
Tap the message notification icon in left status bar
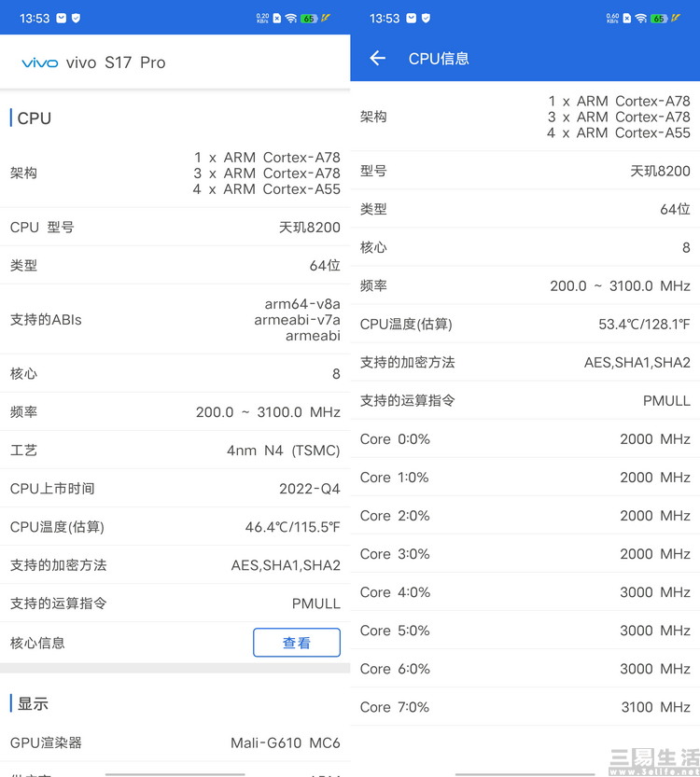pos(61,19)
